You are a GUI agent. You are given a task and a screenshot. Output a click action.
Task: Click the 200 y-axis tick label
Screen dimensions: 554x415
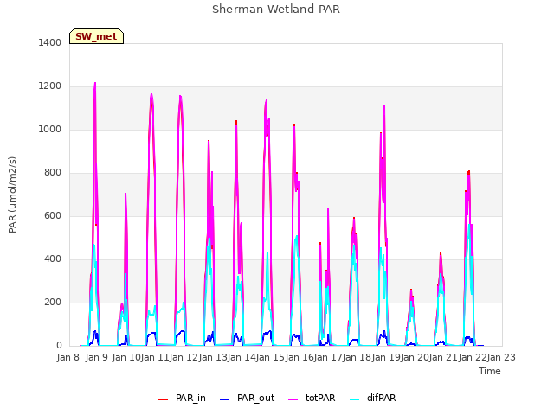[x=53, y=302]
